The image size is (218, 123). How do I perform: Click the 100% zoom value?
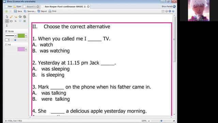144,121
